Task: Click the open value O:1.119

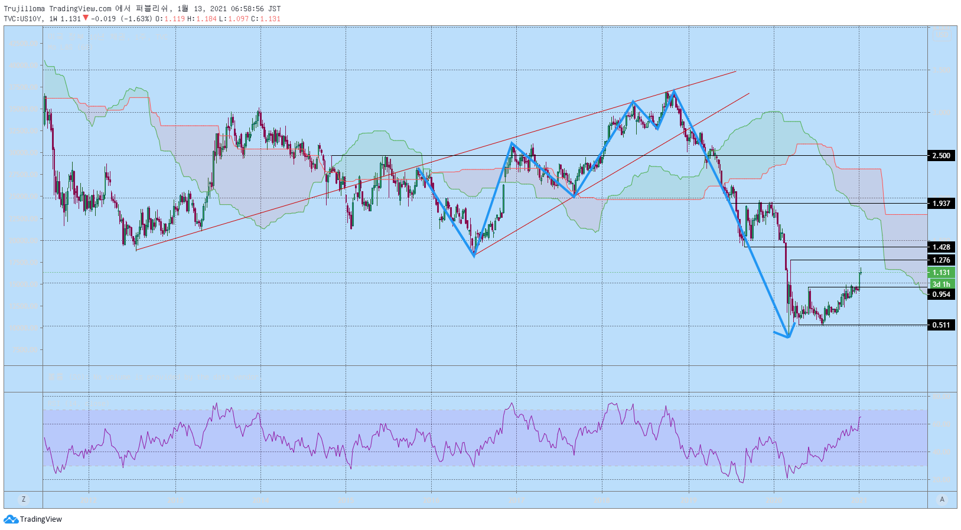Action: click(x=170, y=19)
